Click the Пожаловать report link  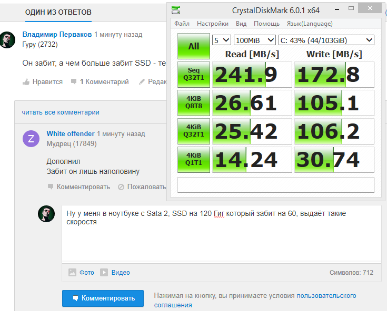(x=146, y=187)
